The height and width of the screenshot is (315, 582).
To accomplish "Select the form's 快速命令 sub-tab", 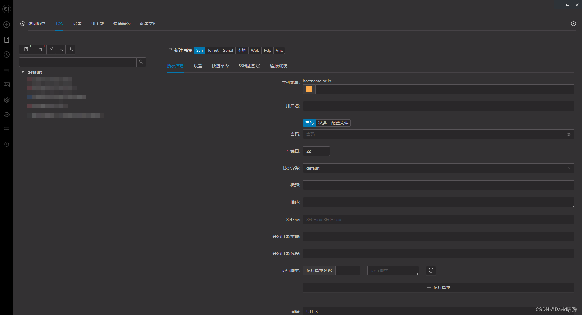I will [x=220, y=66].
